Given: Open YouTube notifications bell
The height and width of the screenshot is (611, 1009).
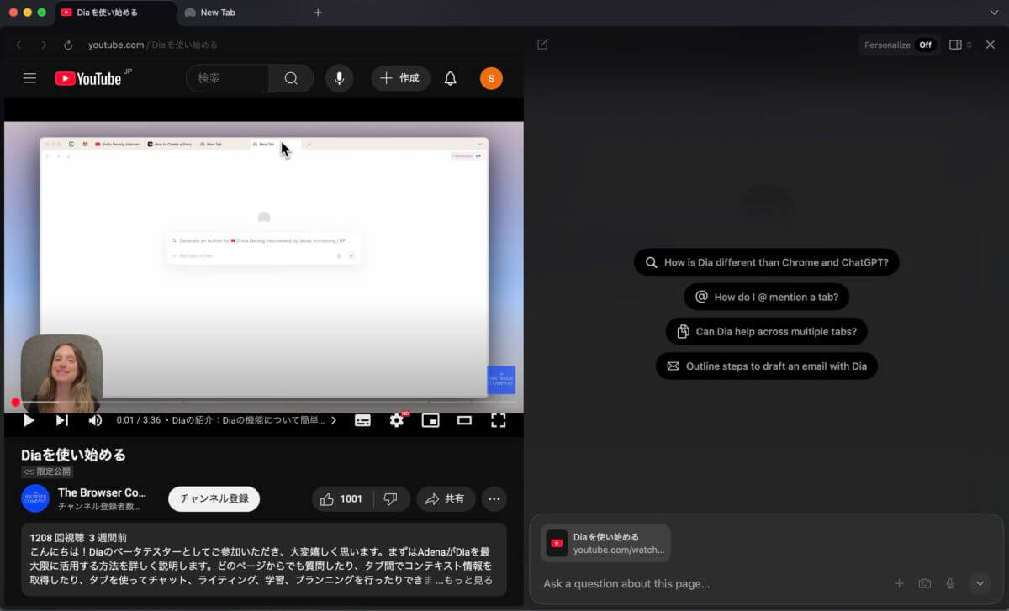Looking at the screenshot, I should coord(451,78).
